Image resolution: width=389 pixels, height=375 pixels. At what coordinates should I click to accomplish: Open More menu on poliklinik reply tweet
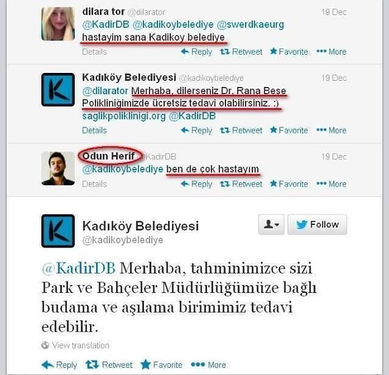pyautogui.click(x=331, y=131)
